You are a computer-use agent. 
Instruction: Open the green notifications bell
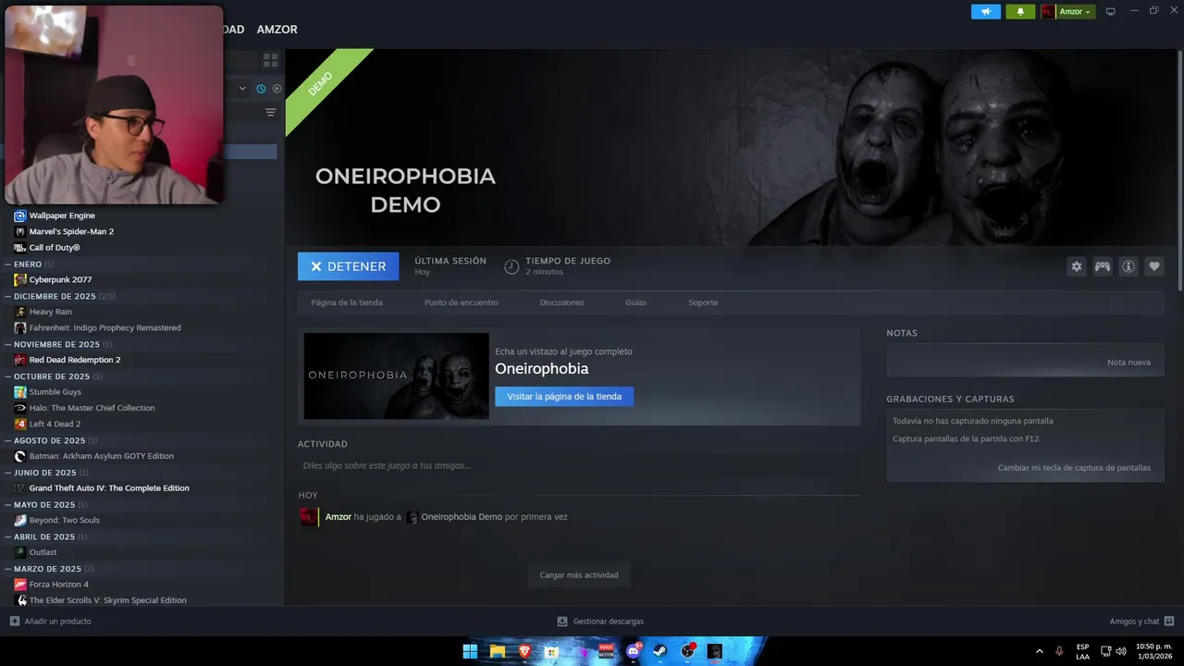click(x=1020, y=11)
